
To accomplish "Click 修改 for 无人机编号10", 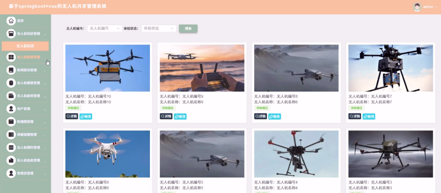I will tap(86, 116).
